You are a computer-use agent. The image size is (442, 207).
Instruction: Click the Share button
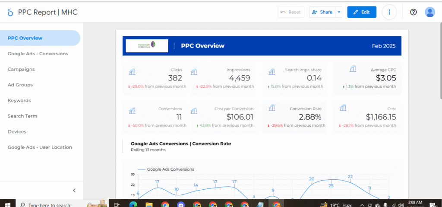322,12
